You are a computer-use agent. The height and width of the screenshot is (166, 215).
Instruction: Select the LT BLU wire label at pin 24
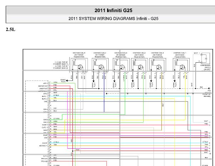[56, 142]
